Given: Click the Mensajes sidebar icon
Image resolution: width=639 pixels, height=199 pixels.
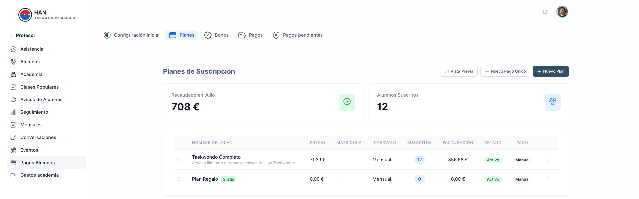Looking at the screenshot, I should click(13, 125).
